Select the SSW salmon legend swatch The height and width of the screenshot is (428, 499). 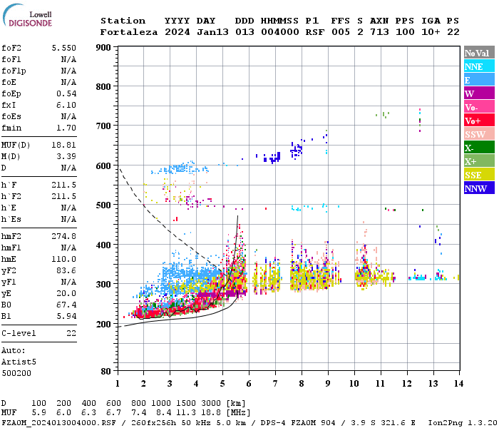pos(479,134)
